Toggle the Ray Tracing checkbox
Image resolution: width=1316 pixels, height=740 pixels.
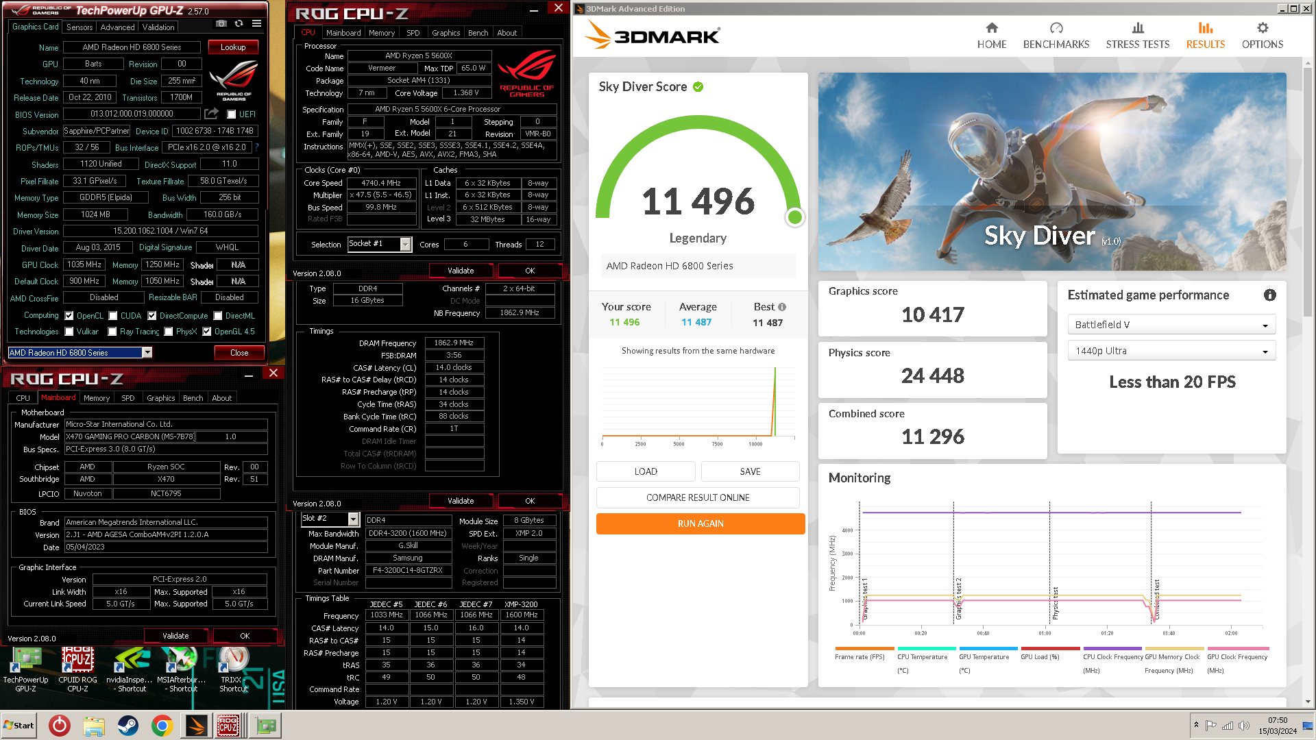point(112,332)
